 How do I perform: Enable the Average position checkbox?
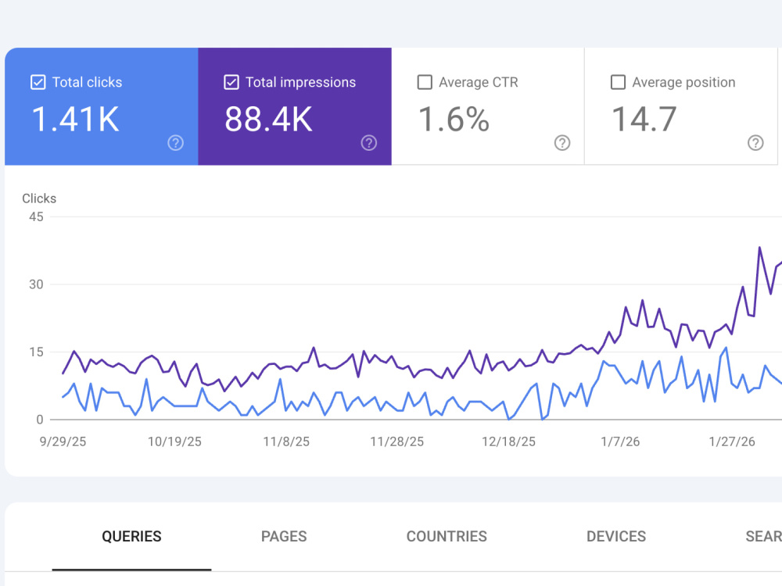tap(618, 82)
